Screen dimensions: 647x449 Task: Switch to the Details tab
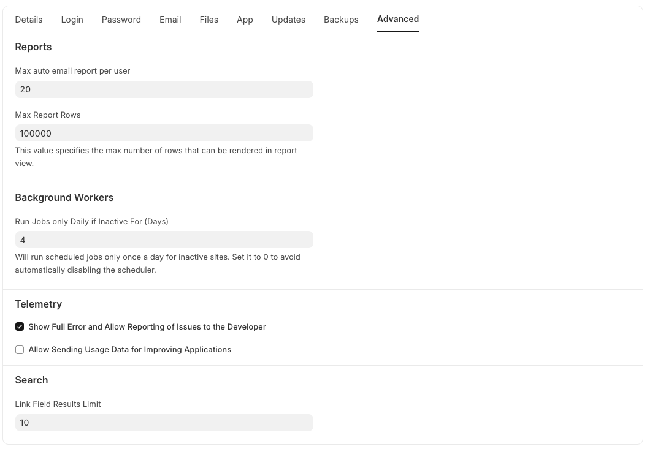28,20
